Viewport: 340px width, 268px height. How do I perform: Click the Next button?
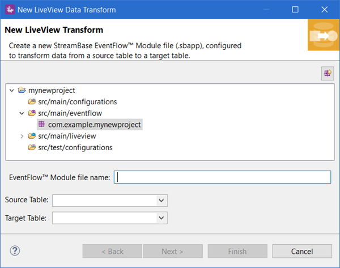coord(173,251)
